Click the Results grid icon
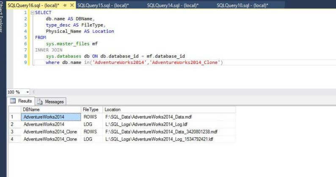This screenshot has width=336, height=177. 13,101
